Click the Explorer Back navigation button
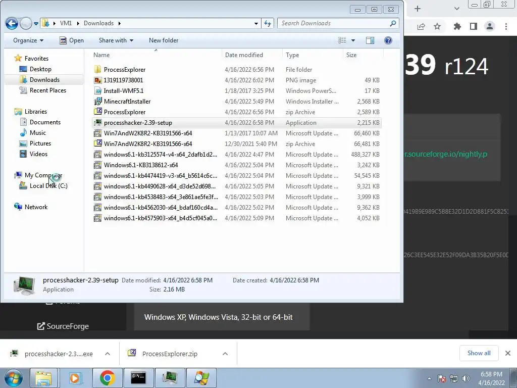Viewport: 517px width, 388px height. click(12, 23)
